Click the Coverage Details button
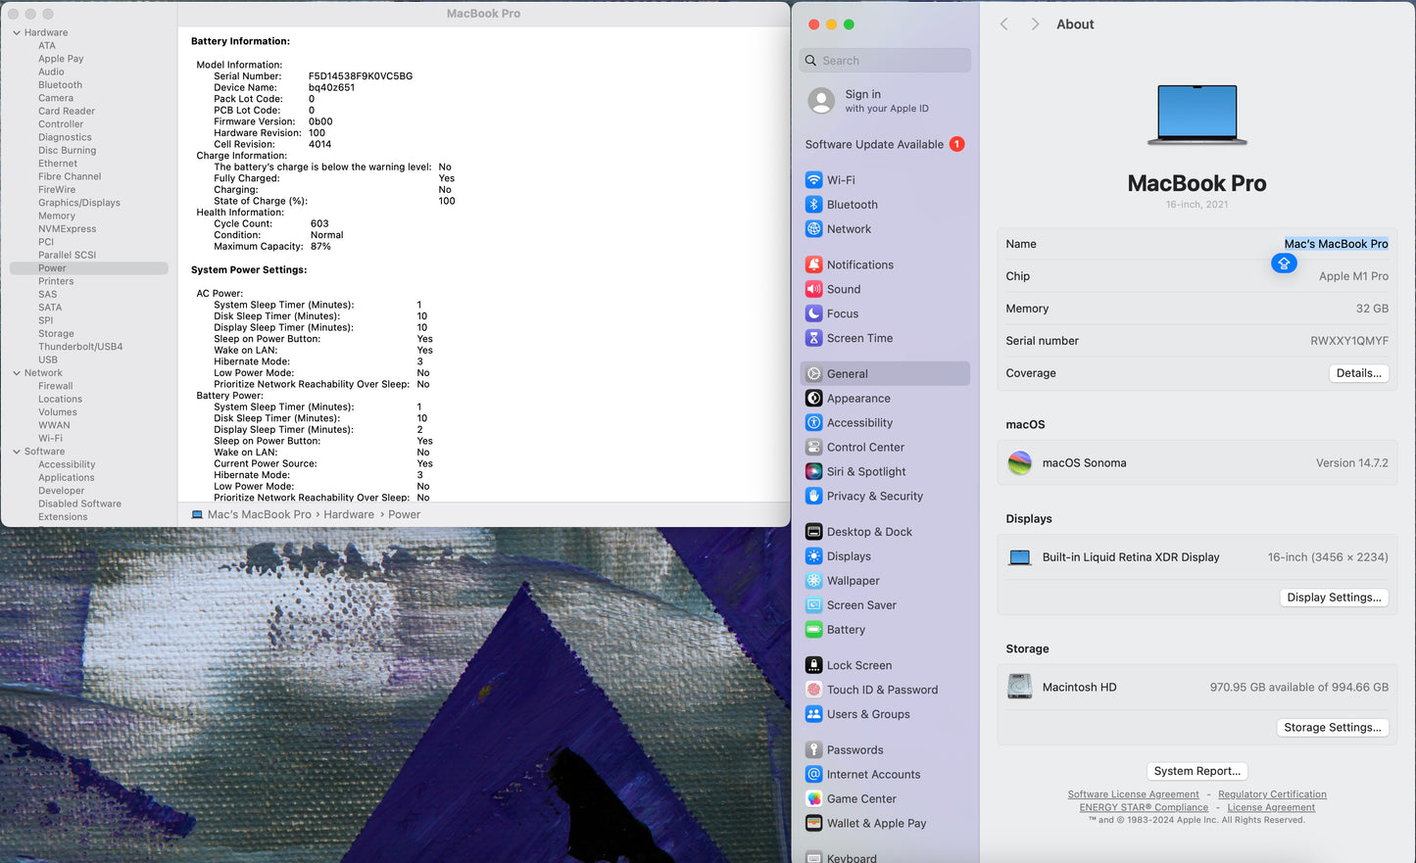The image size is (1416, 863). click(x=1358, y=373)
